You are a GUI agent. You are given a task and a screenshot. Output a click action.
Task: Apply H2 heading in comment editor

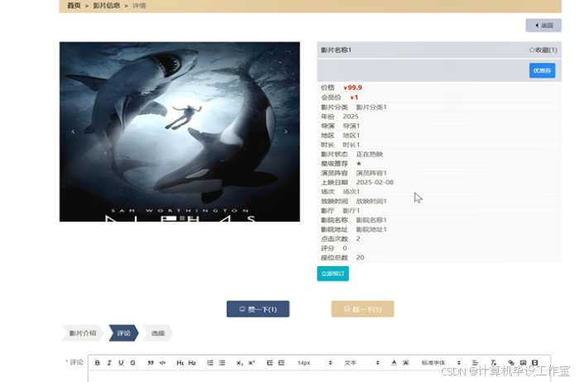pyautogui.click(x=192, y=363)
